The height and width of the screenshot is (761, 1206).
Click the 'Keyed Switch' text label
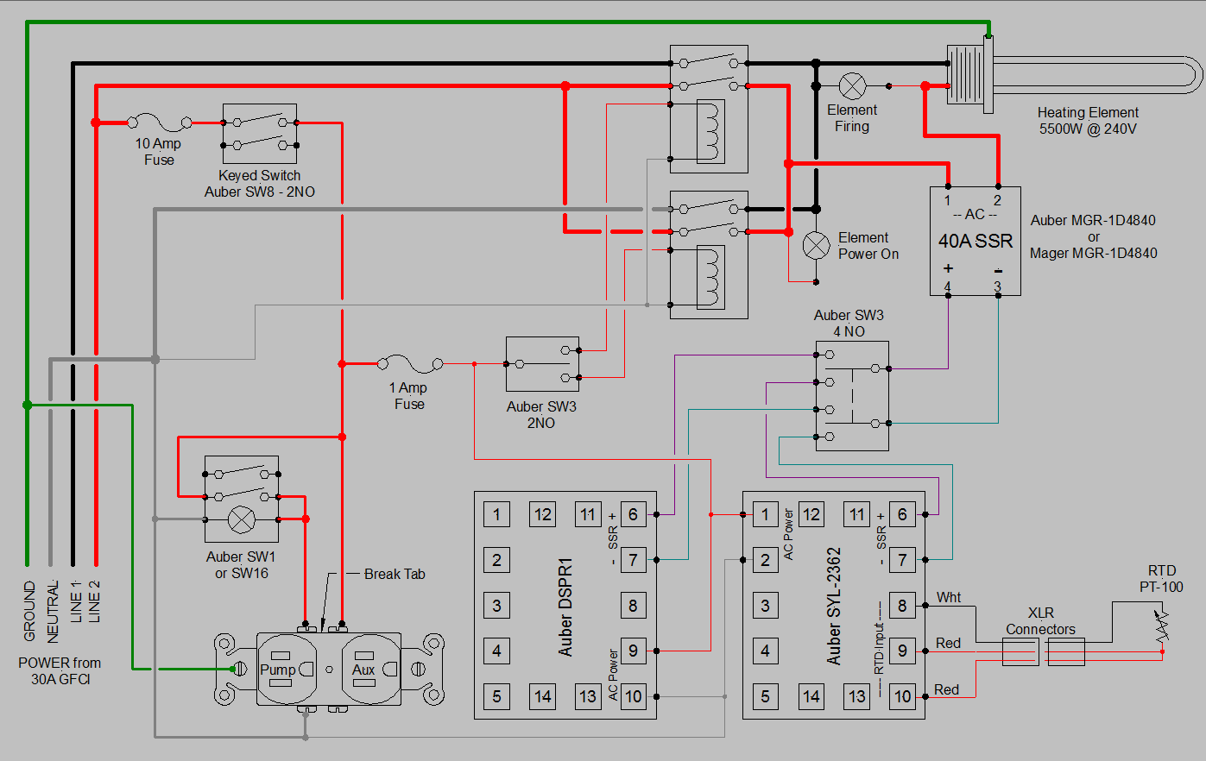pos(259,175)
